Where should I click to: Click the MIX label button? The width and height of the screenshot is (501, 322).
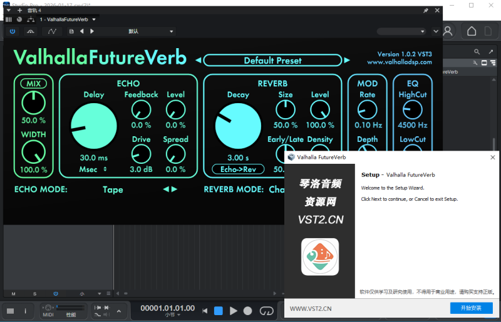pos(34,84)
